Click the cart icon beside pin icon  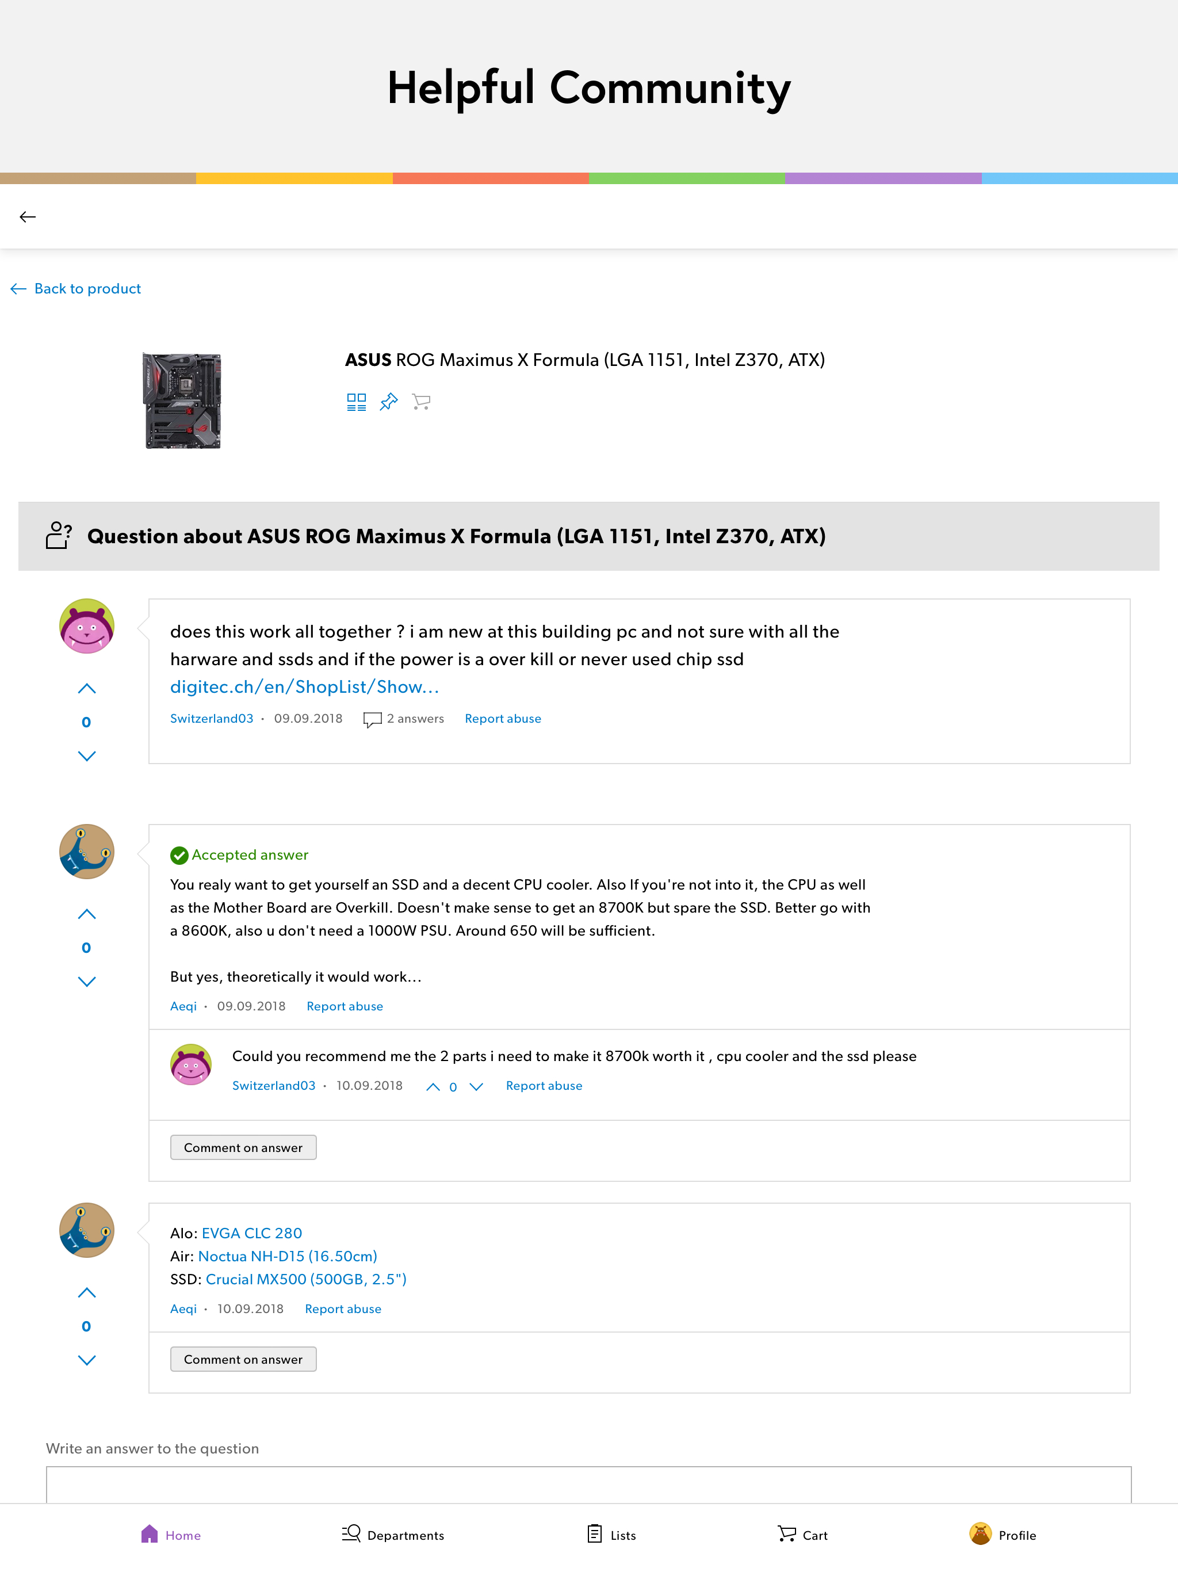[421, 402]
